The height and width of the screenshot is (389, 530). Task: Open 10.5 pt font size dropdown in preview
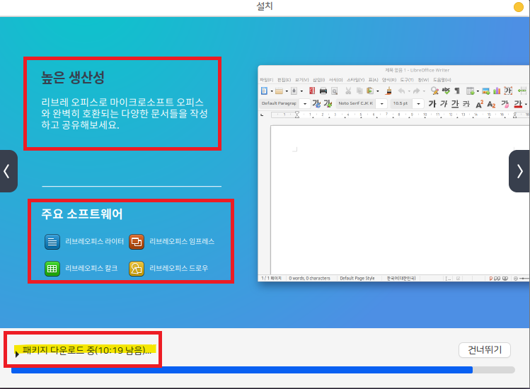pyautogui.click(x=418, y=103)
